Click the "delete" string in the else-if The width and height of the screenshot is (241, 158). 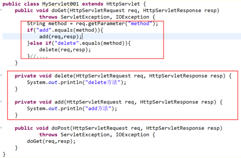(66, 43)
